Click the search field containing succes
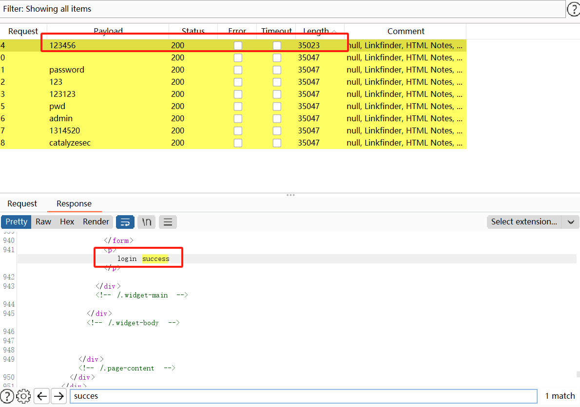 tap(303, 396)
